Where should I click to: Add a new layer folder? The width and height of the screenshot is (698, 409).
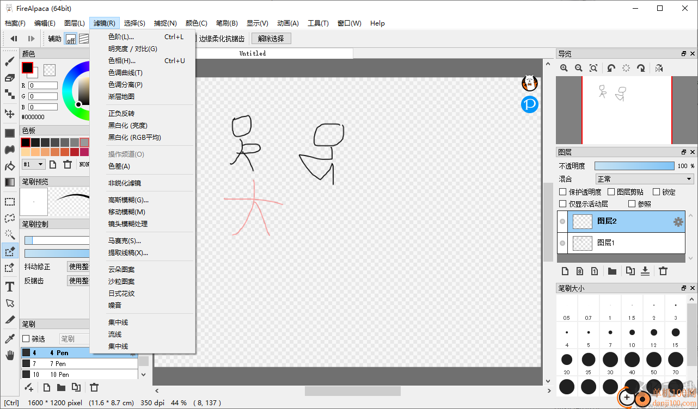(x=613, y=271)
